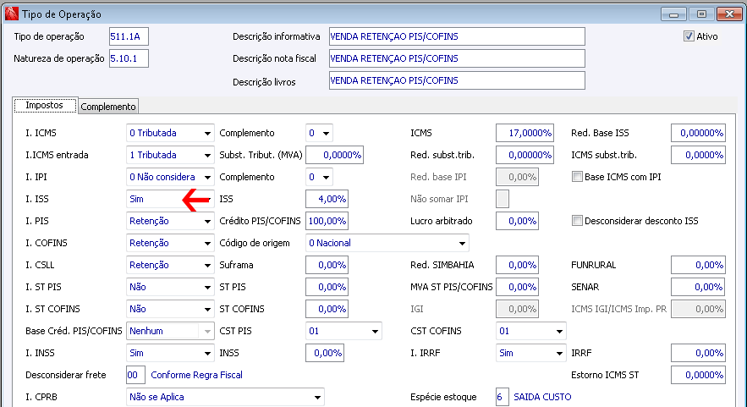Open the I.ICMS entrada dropdown
The width and height of the screenshot is (747, 407).
click(170, 155)
